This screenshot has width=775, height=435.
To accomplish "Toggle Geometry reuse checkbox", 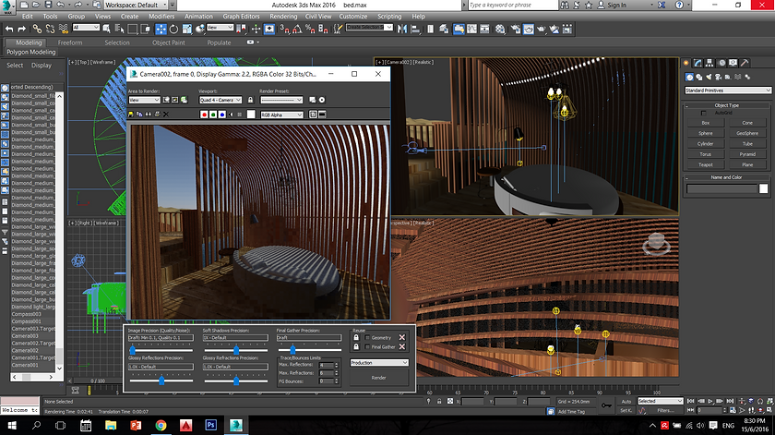I will (367, 337).
